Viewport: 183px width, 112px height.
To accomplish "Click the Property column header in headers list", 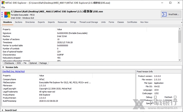I will click(29, 29).
